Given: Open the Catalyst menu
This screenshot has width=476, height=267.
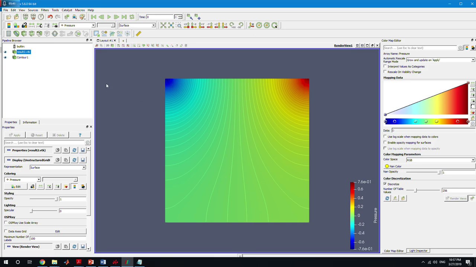Looking at the screenshot, I should [x=67, y=10].
